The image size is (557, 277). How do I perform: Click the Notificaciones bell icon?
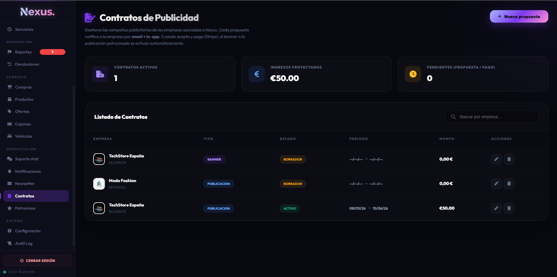point(10,171)
